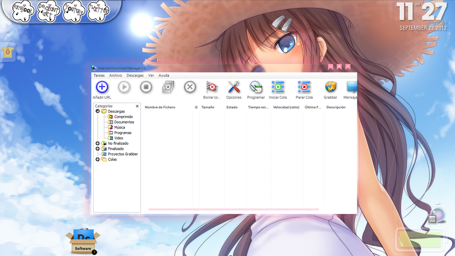455x256 pixels.
Task: Open the Archivo menu
Action: click(116, 76)
